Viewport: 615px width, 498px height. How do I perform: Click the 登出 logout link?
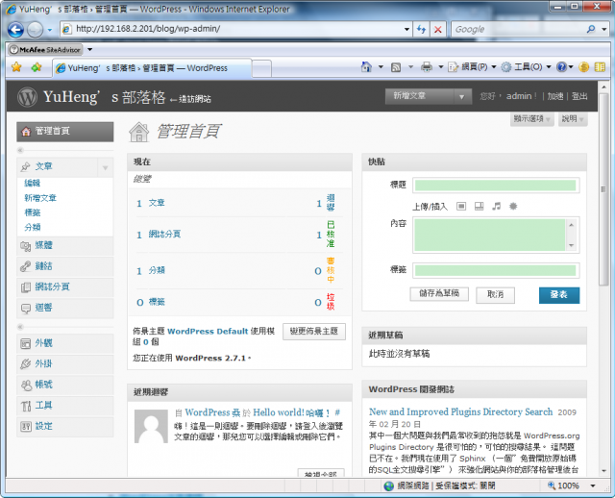click(579, 96)
